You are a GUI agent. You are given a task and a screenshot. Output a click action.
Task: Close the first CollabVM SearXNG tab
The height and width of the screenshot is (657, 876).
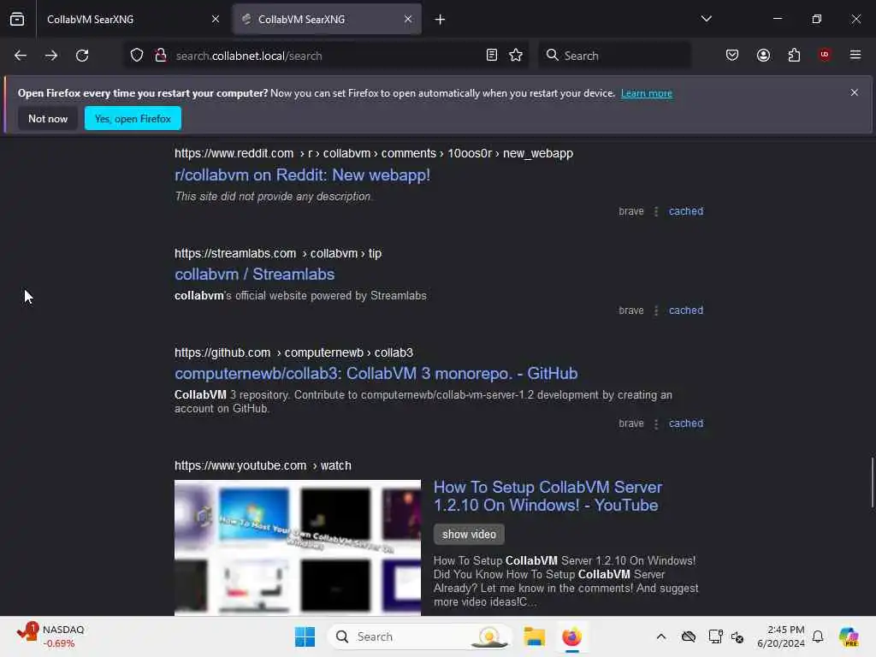[x=216, y=19]
